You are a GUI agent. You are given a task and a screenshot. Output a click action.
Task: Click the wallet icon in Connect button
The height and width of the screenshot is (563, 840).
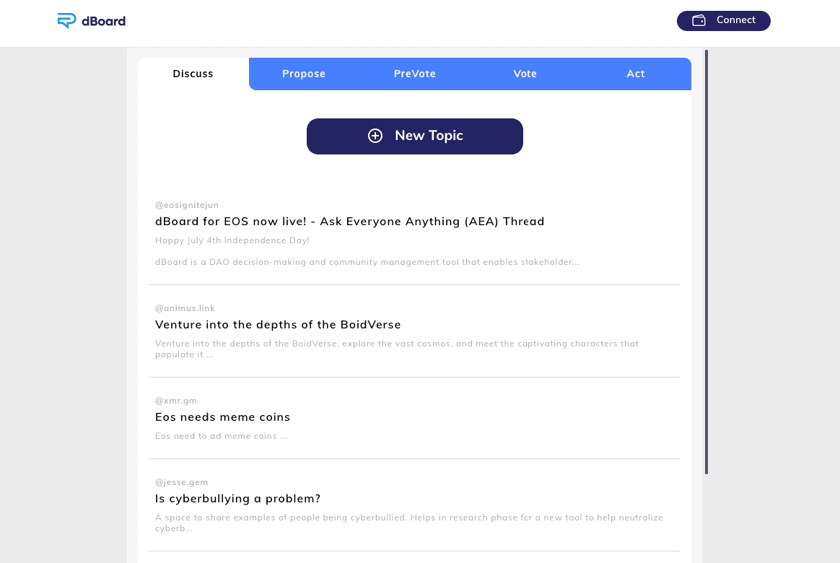699,20
